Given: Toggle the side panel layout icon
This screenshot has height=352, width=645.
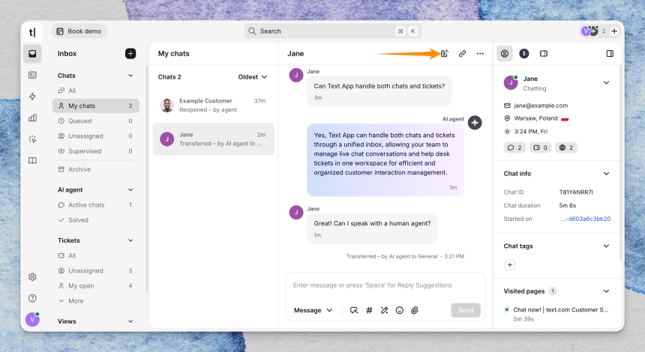Looking at the screenshot, I should click(610, 53).
